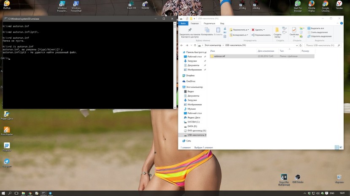The width and height of the screenshot is (350, 196).
Task: Click the Pin to Quick Access icon
Action: [x=190, y=30]
